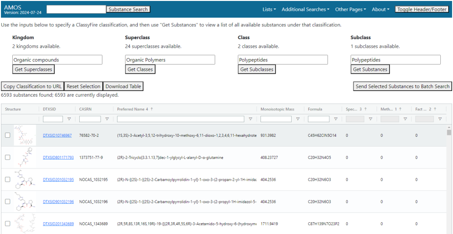Sort by Preferred Name column header
This screenshot has height=234, width=453.
coord(132,109)
